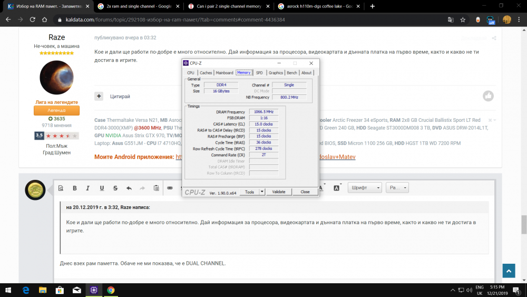Close the 'Избор на RAM памет' tab
Image resolution: width=527 pixels, height=297 pixels.
pos(87,6)
